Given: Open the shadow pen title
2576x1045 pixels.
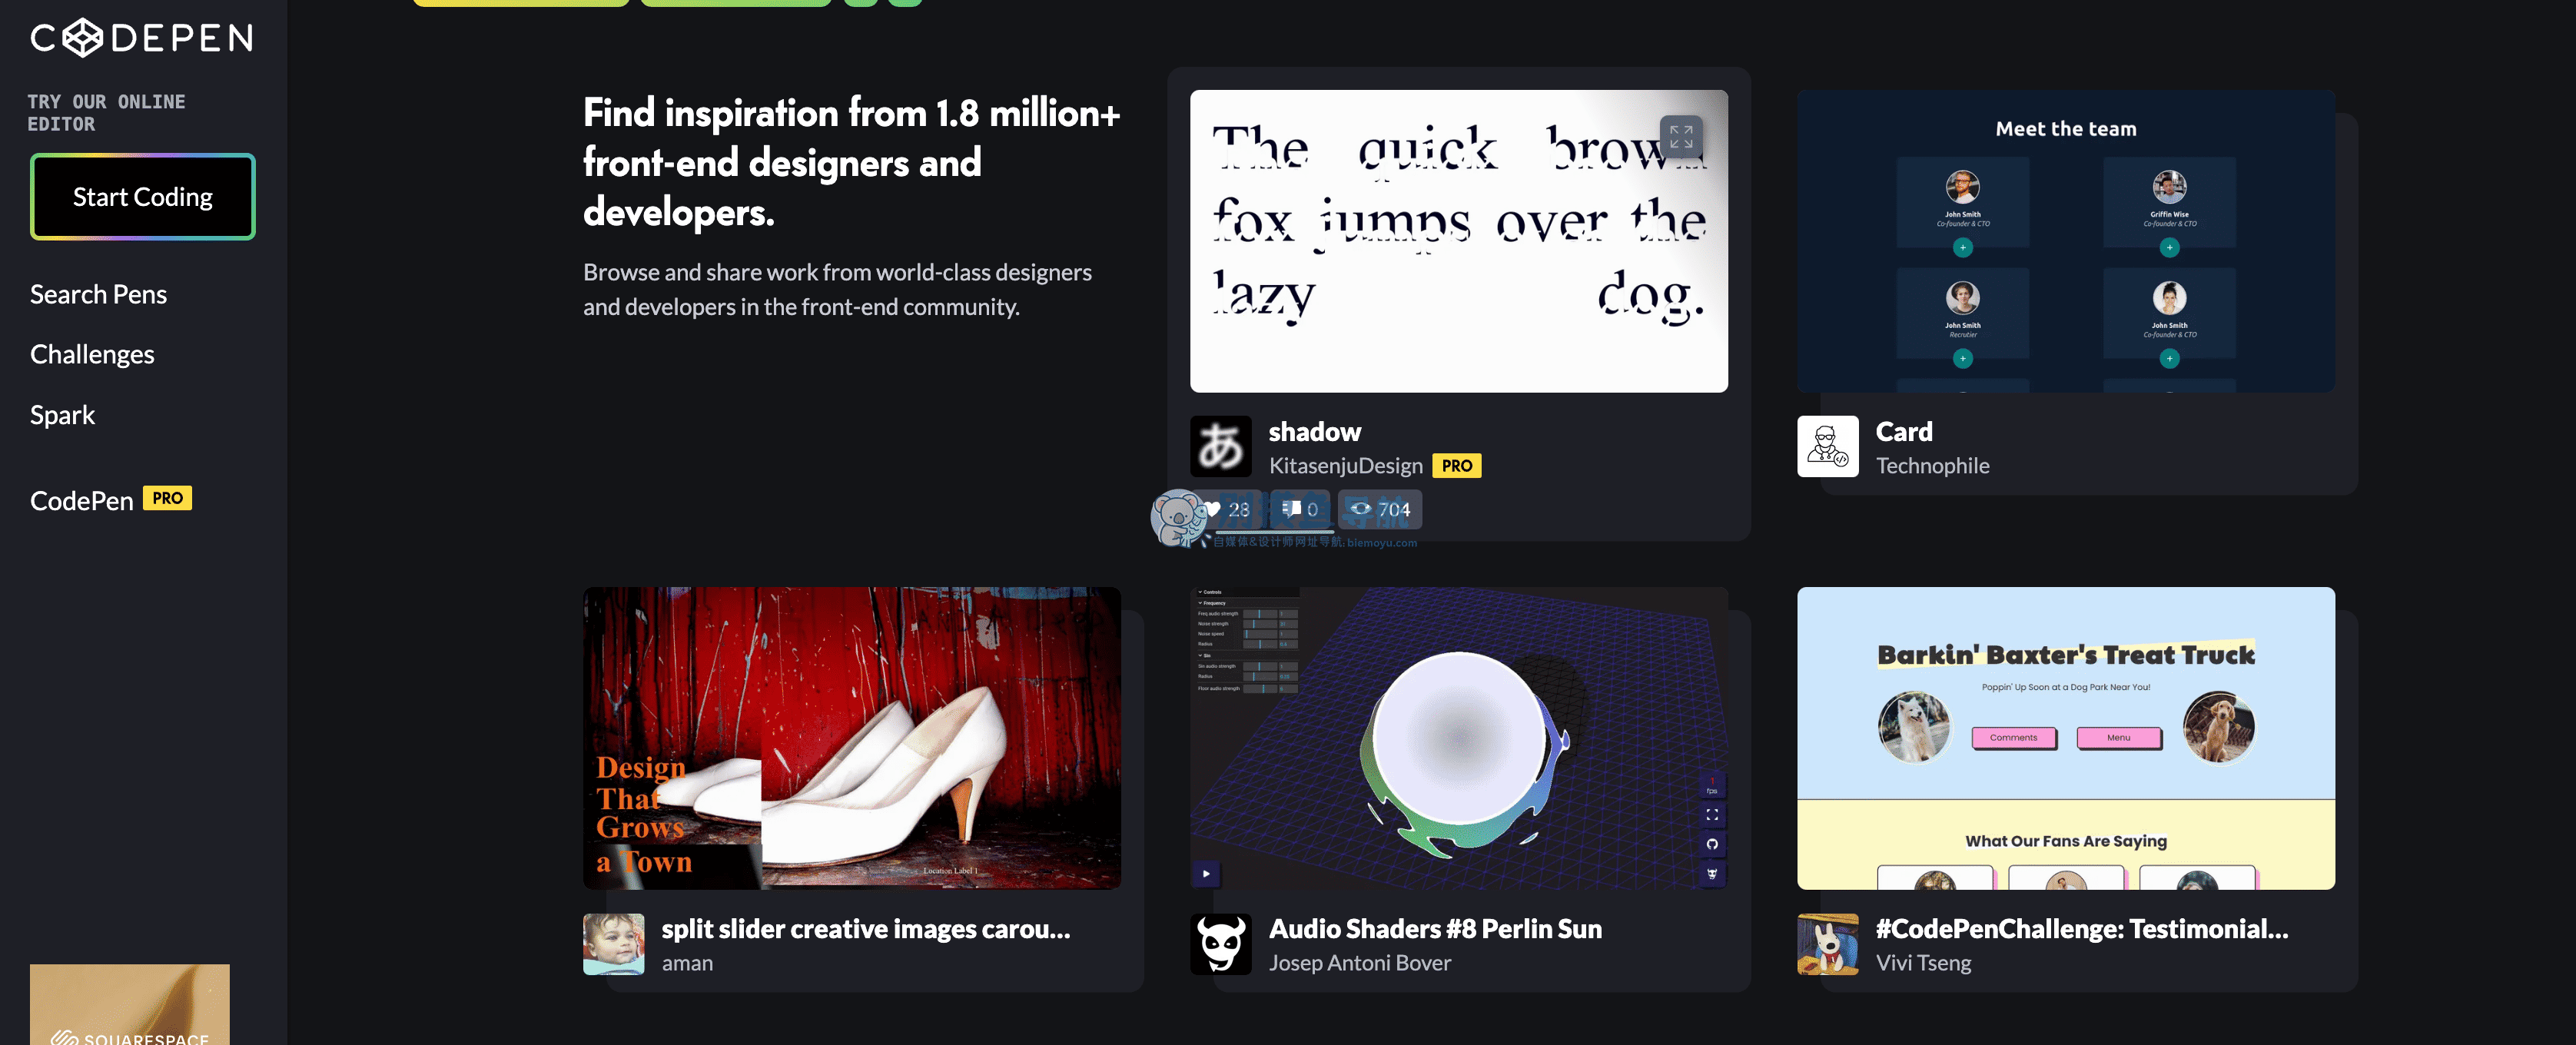Looking at the screenshot, I should click(1314, 432).
